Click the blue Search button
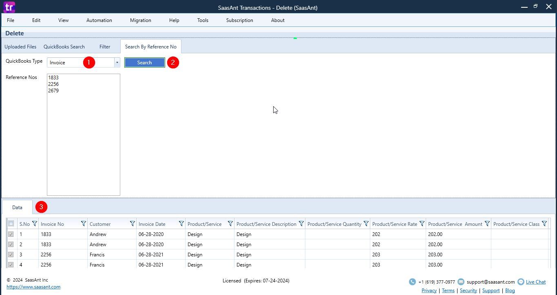Viewport: 557px width, 295px height. (x=145, y=63)
